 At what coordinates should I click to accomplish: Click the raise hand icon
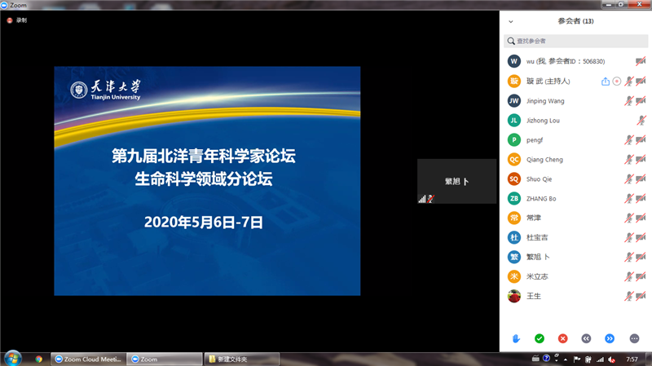coord(516,338)
